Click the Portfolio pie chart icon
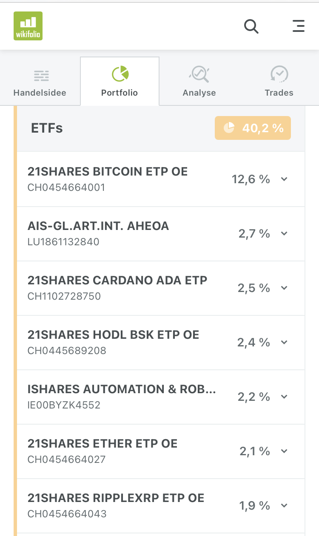This screenshot has width=319, height=536. [x=120, y=74]
